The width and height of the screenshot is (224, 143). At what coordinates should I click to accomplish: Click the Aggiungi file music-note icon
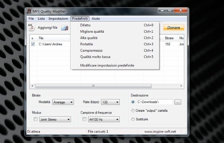pos(32,27)
